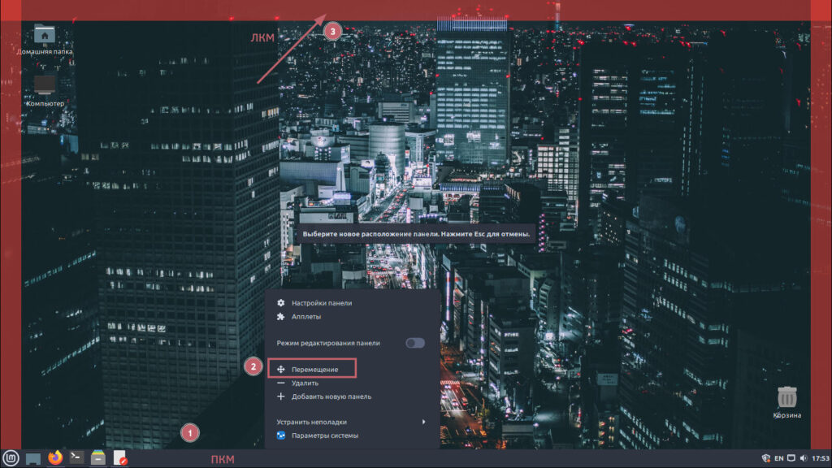This screenshot has width=832, height=468.
Task: Expand the Устранить неполадки submenu
Action: pyautogui.click(x=350, y=422)
